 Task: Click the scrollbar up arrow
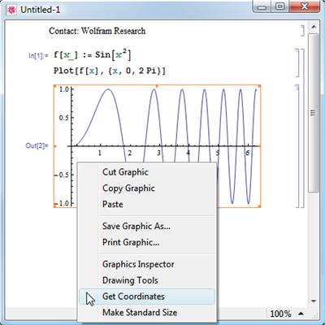[x=314, y=27]
